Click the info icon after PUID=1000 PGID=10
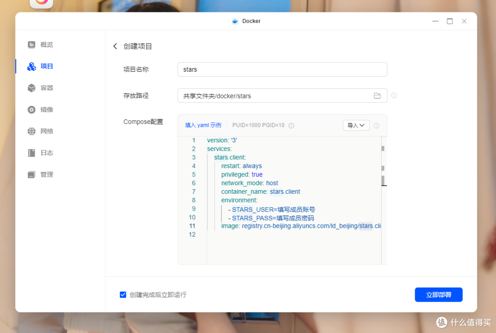 tap(291, 125)
